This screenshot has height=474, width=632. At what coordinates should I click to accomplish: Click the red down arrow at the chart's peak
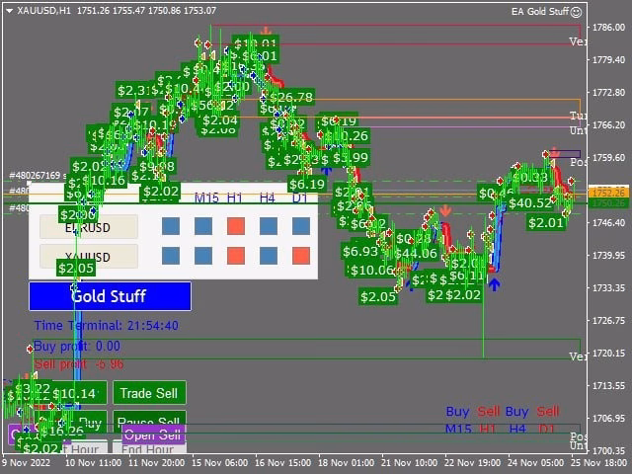266,31
